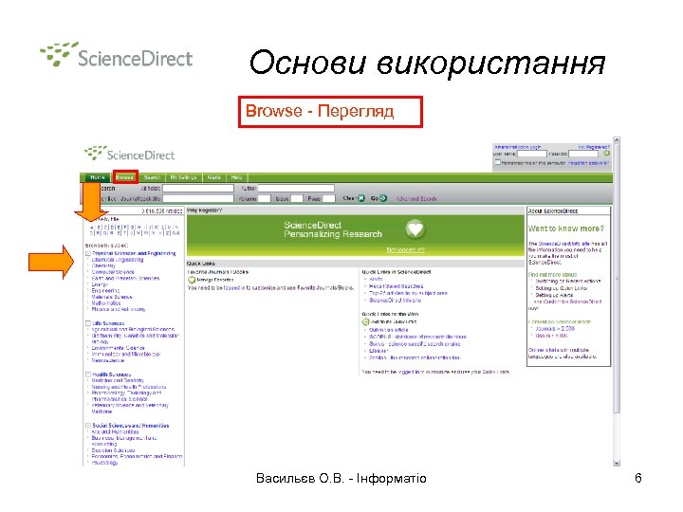Image resolution: width=683 pixels, height=512 pixels.
Task: Tick the Remember me on this computer checkbox
Action: click(x=497, y=162)
